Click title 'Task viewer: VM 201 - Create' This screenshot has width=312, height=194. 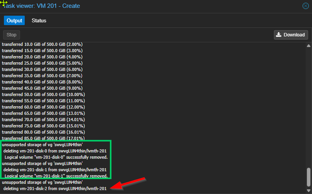[x=41, y=6]
